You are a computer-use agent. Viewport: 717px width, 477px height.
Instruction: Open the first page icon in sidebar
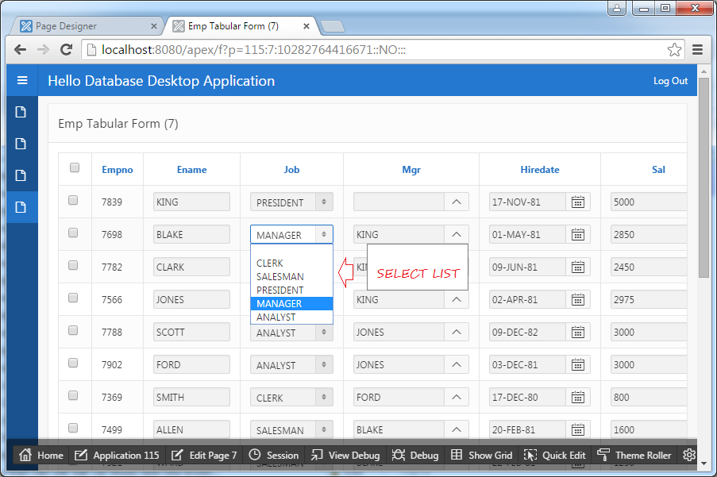coord(21,112)
